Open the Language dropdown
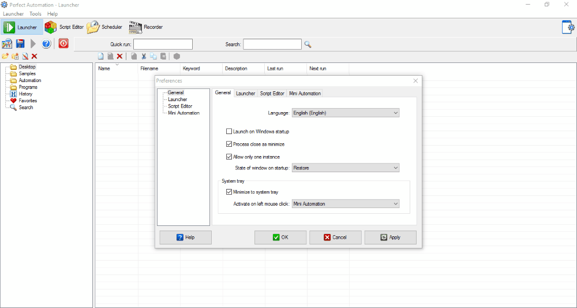This screenshot has height=308, width=577. [346, 113]
